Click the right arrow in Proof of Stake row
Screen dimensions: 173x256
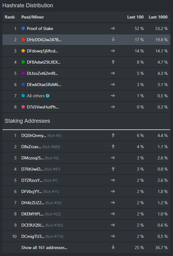(113, 28)
